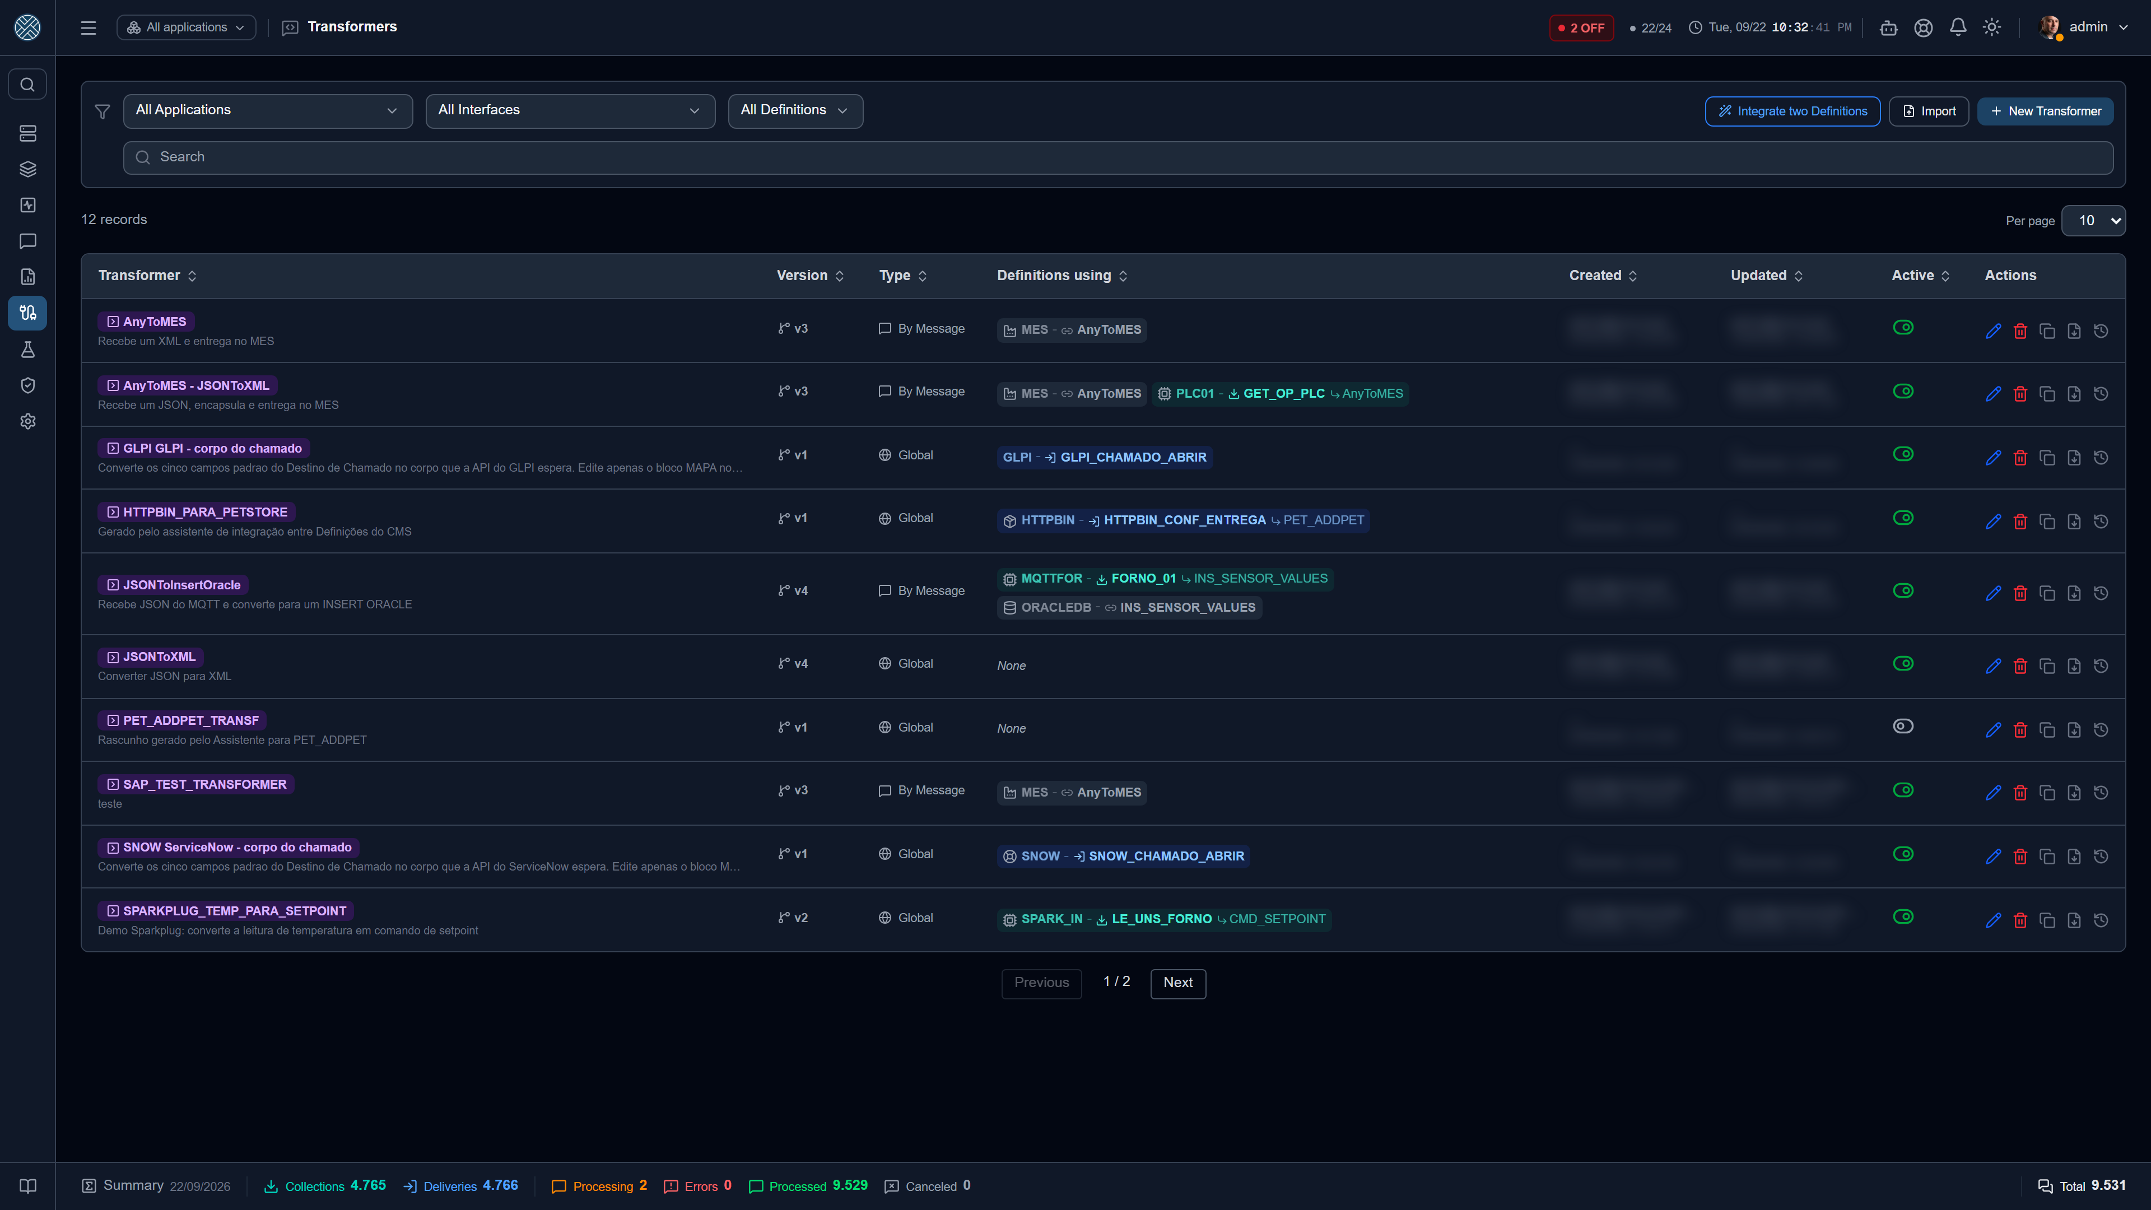Viewport: 2151px width, 1210px height.
Task: Toggle active state of SNOW ServiceNow transformer
Action: tap(1903, 853)
